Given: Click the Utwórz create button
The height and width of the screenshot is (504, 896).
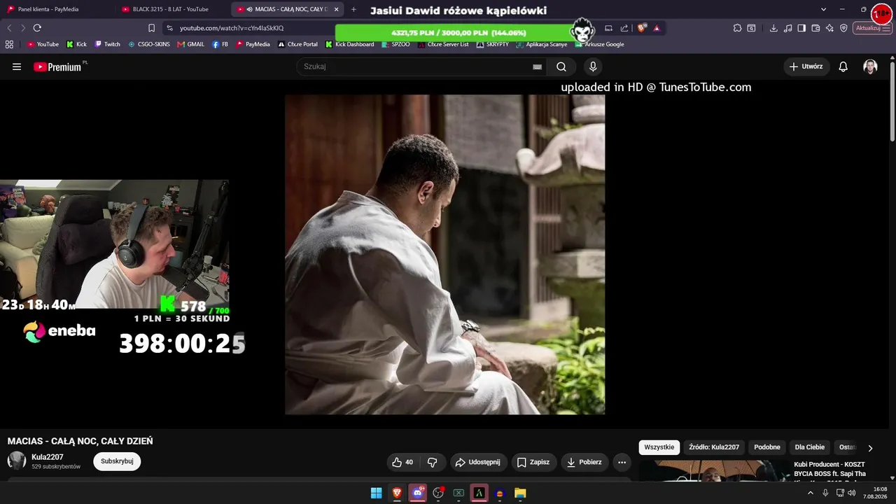Looking at the screenshot, I should click(x=806, y=66).
